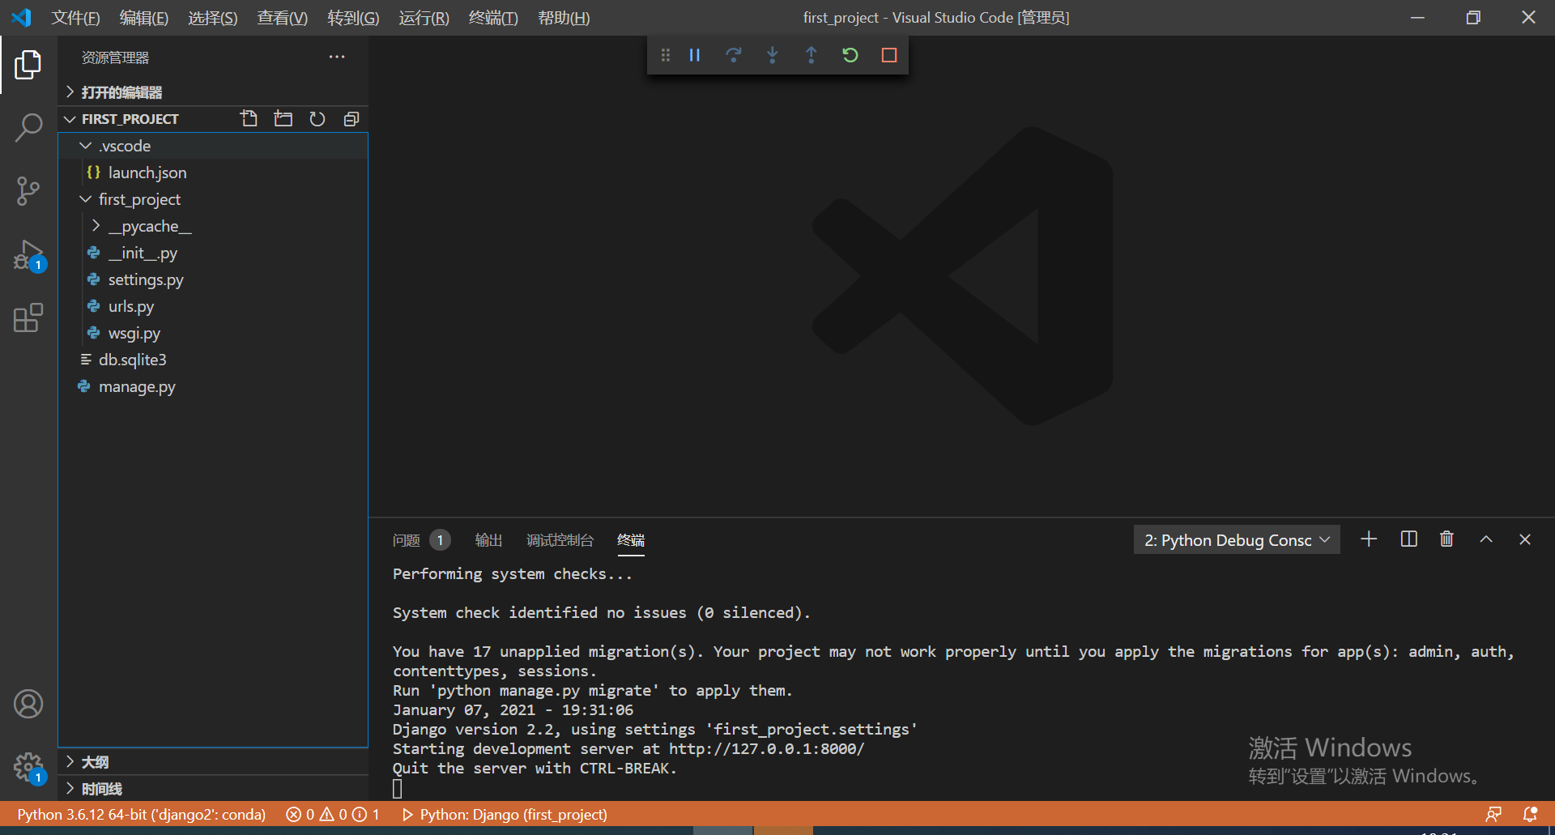The width and height of the screenshot is (1555, 835).
Task: Kill the active terminal
Action: [x=1446, y=539]
